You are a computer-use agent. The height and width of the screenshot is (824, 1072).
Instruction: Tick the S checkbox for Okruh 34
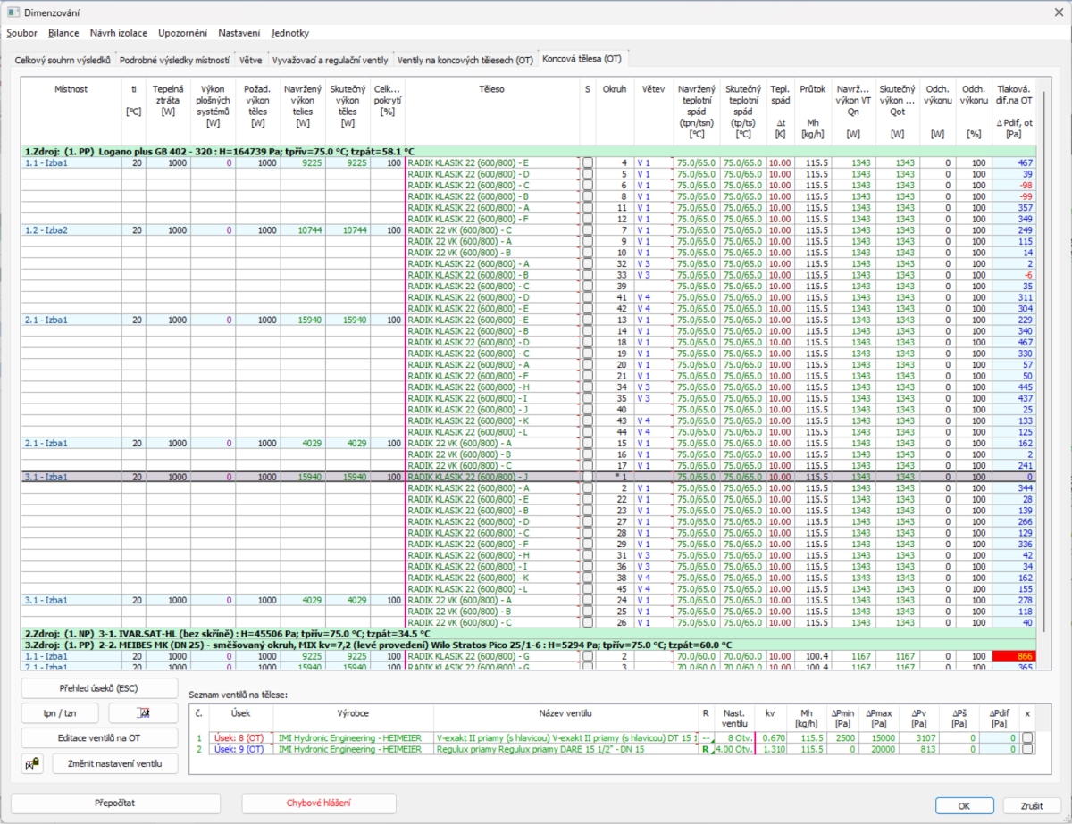tap(588, 387)
